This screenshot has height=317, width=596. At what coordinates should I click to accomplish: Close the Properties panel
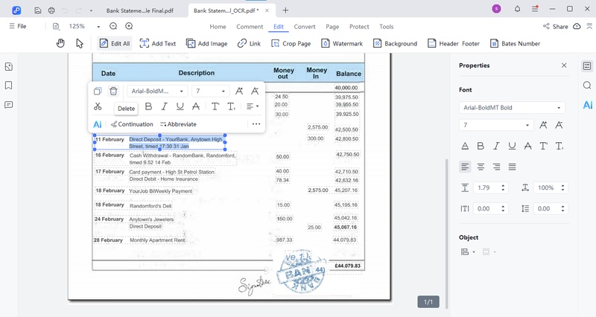564,65
